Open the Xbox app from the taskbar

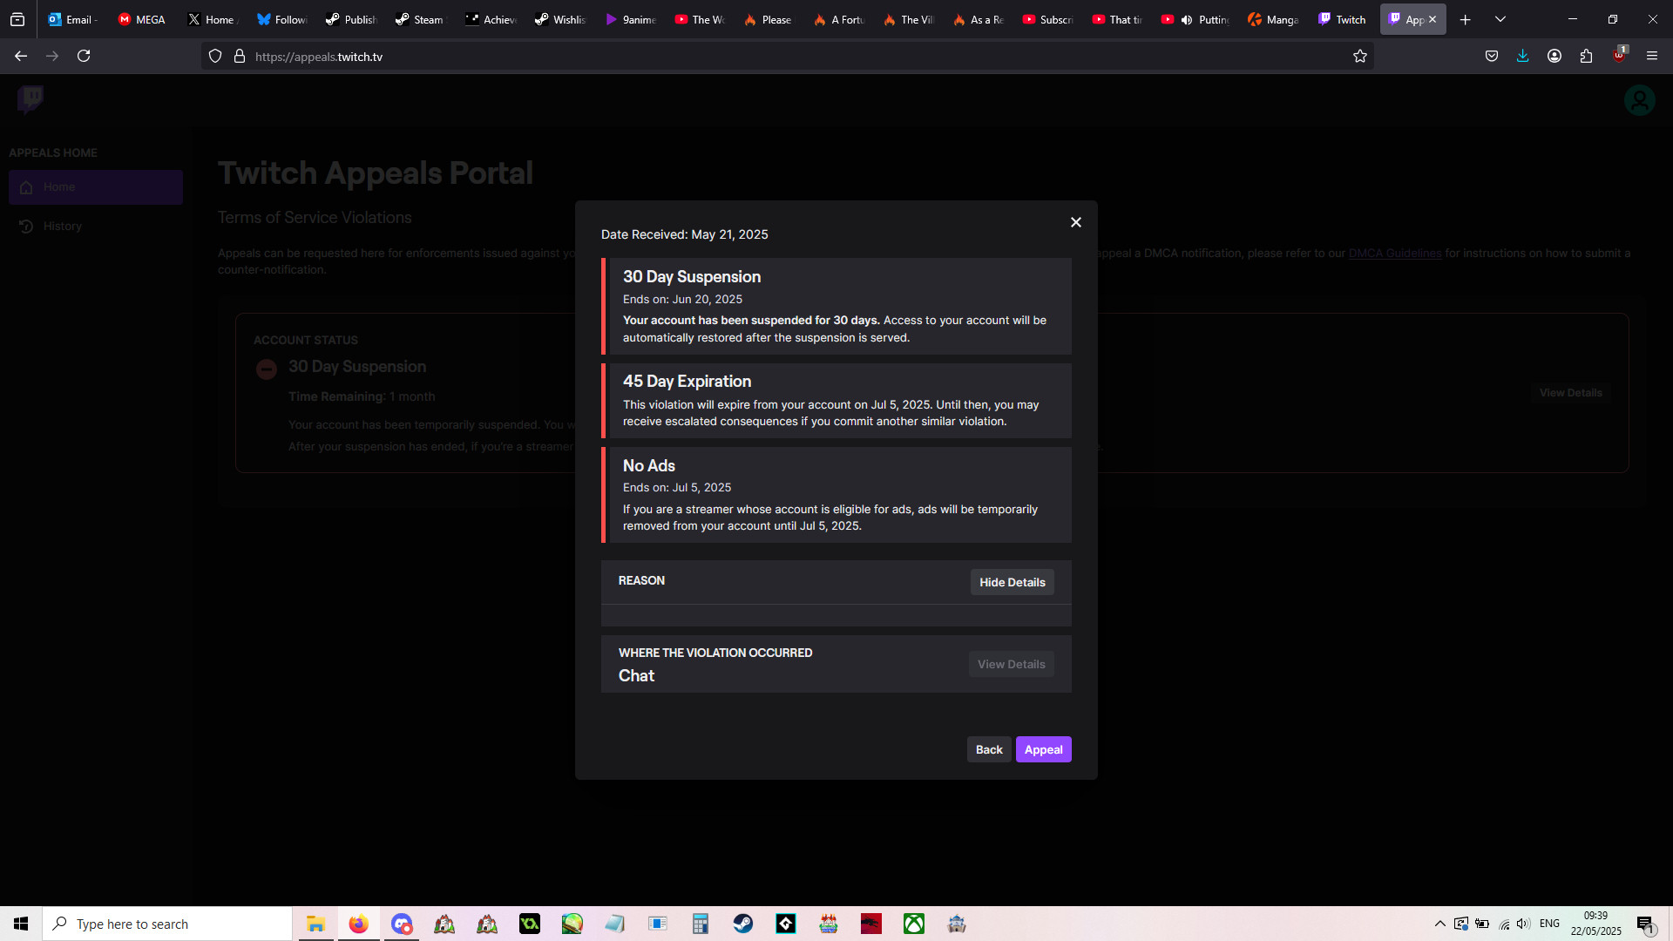[914, 924]
